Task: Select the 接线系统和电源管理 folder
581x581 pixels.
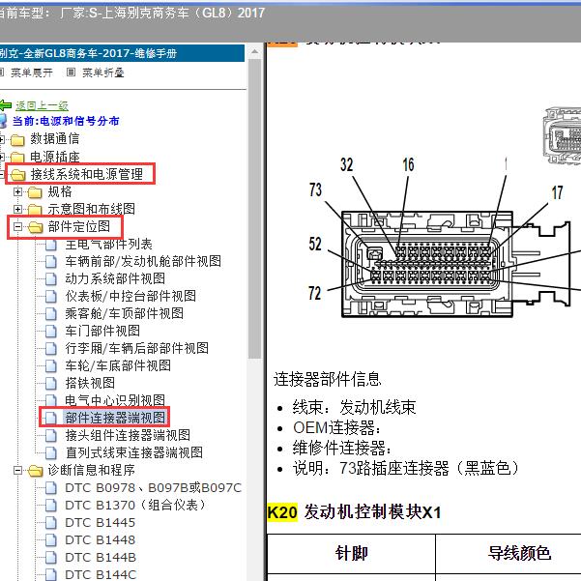Action: [x=87, y=174]
